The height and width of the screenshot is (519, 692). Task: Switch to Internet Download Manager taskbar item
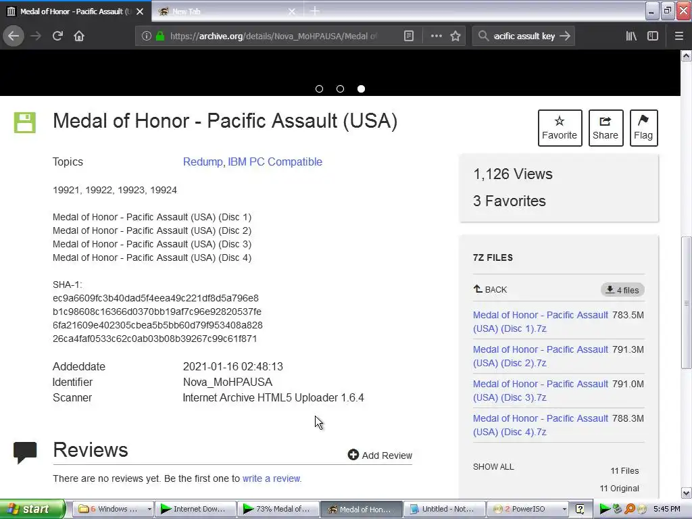point(195,509)
